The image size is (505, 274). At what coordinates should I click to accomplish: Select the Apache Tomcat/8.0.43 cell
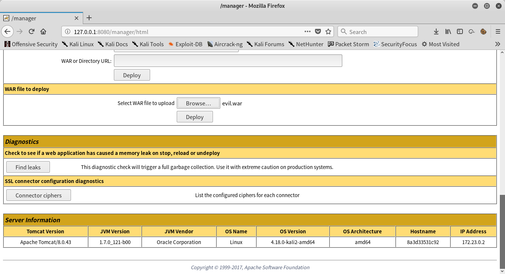click(45, 242)
